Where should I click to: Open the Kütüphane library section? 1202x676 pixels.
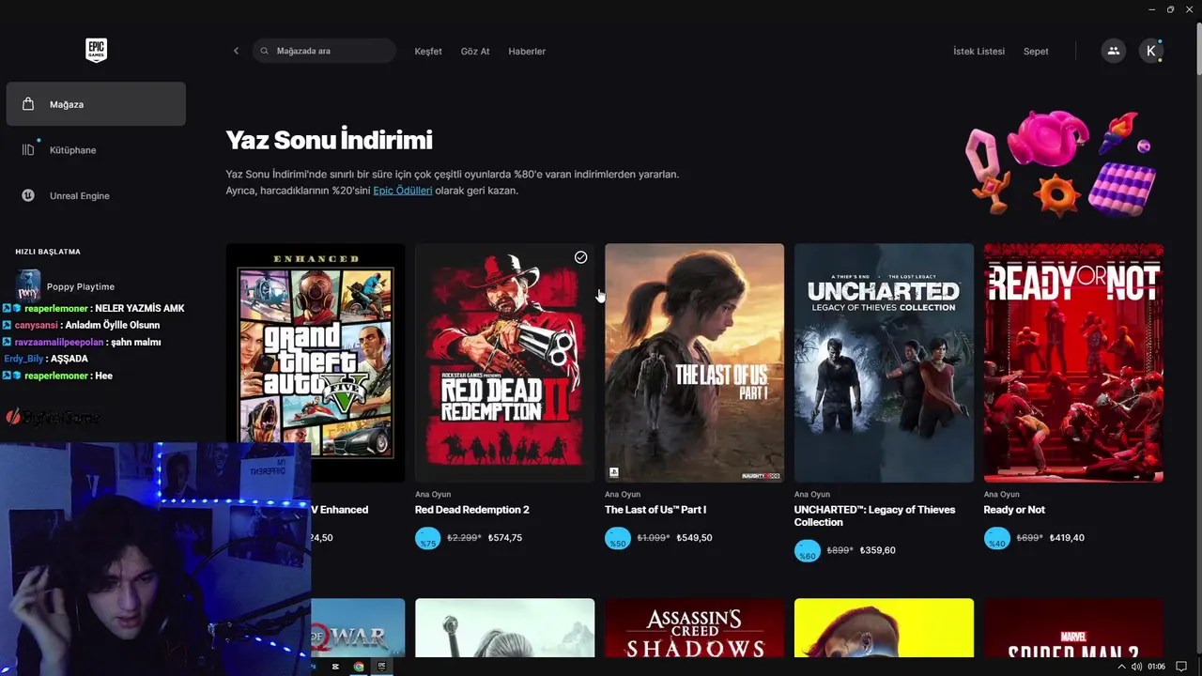96,150
